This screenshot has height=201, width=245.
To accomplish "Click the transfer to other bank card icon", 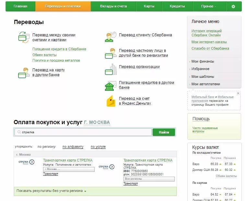I will pyautogui.click(x=24, y=73).
